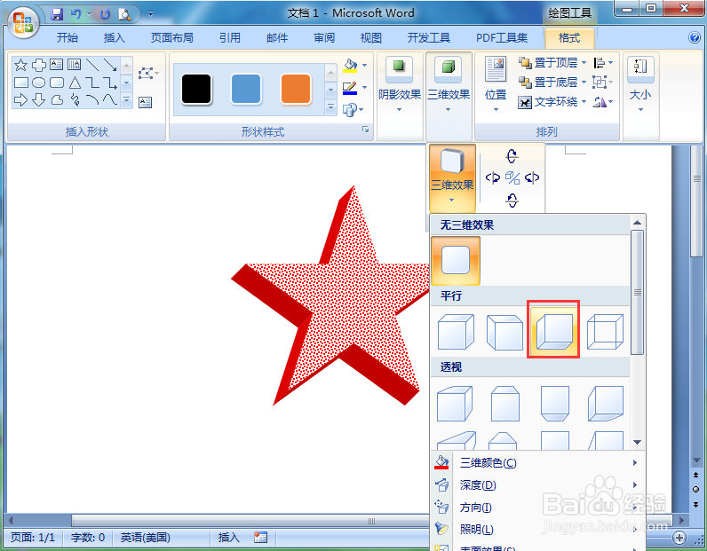Viewport: 707px width, 551px height.
Task: Expand the shapes gallery list
Action: 127,100
